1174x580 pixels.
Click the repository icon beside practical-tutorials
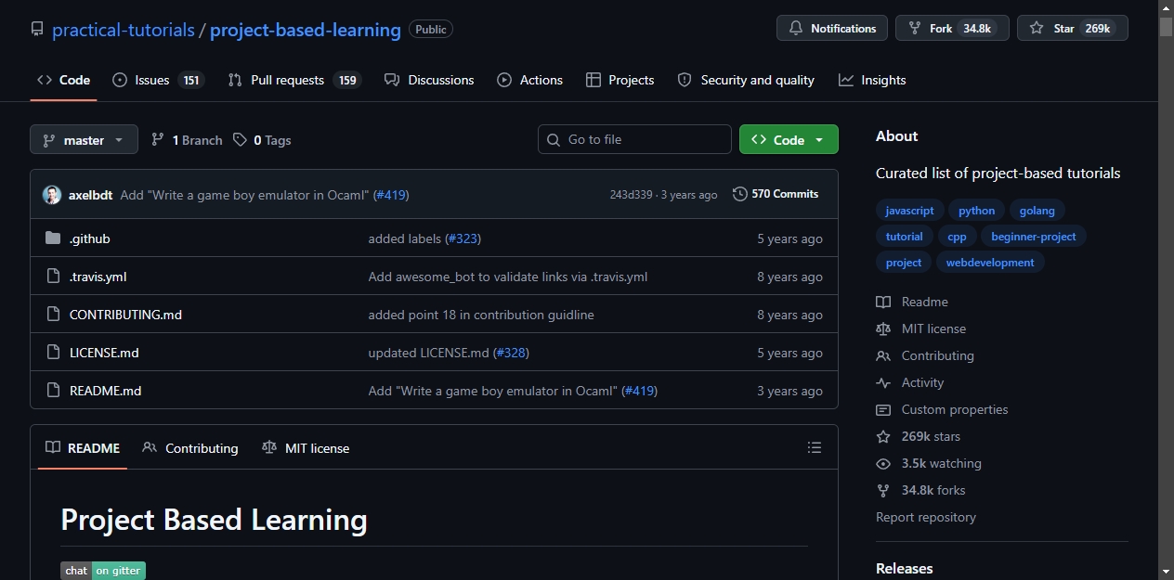(37, 30)
